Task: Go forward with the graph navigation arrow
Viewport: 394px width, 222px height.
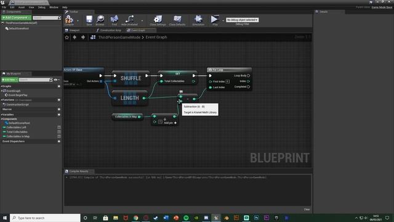Action: (x=83, y=37)
